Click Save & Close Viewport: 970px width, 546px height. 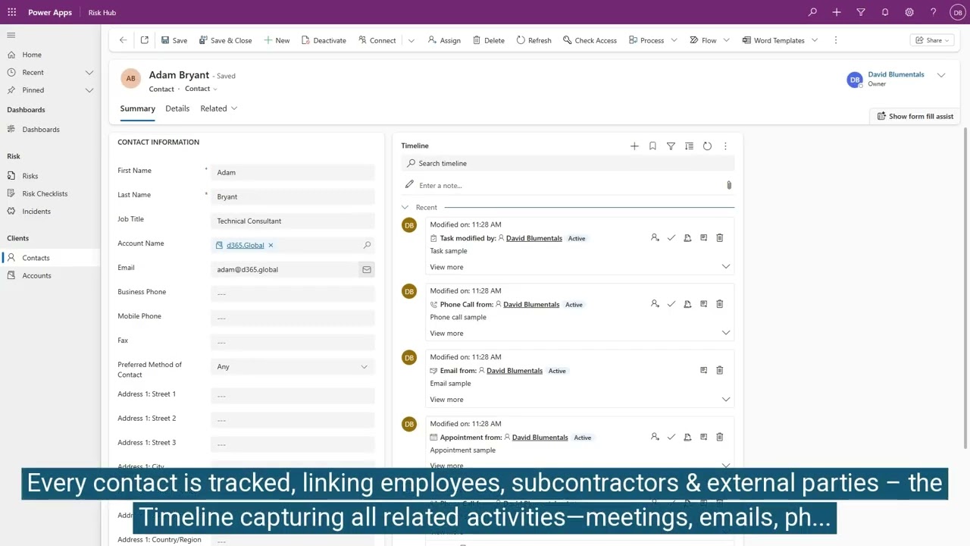(225, 40)
